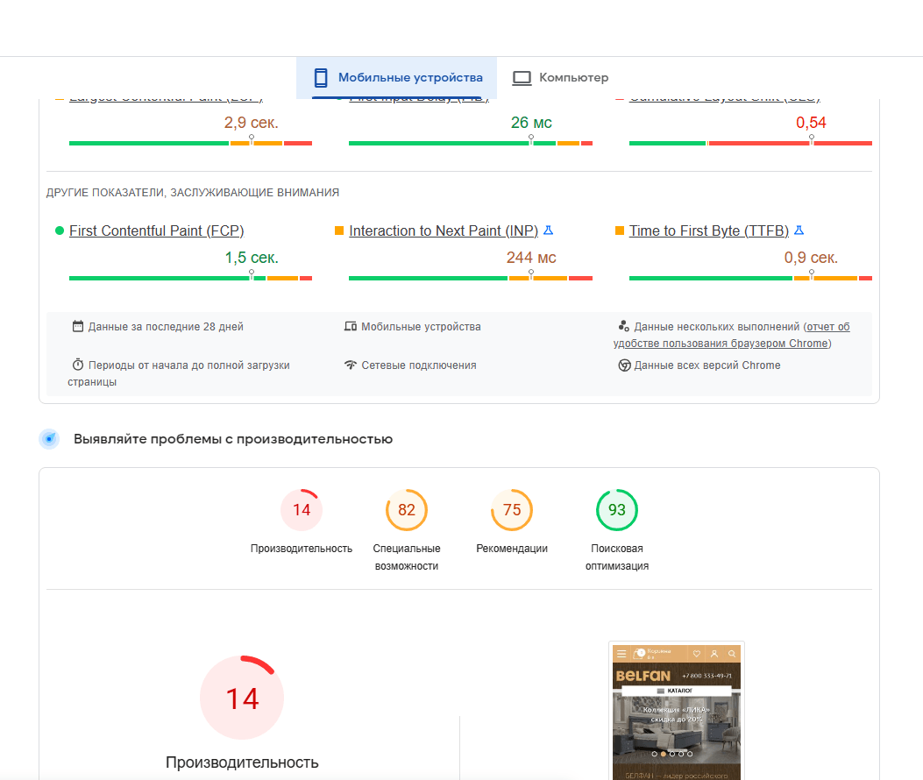Switch to the Компьютер tab
Viewport: 923px width, 780px height.
click(560, 78)
